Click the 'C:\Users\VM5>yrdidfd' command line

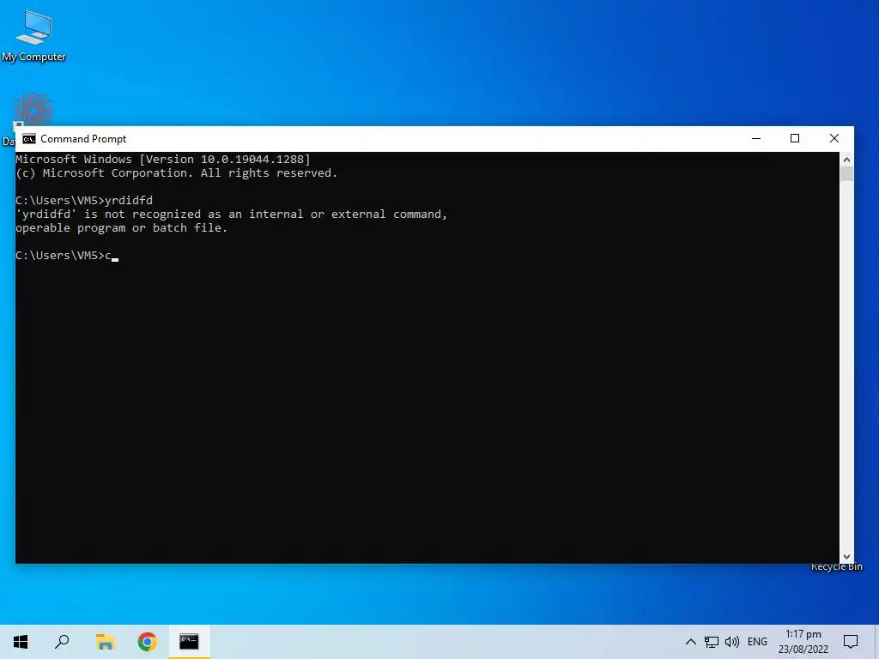coord(84,201)
